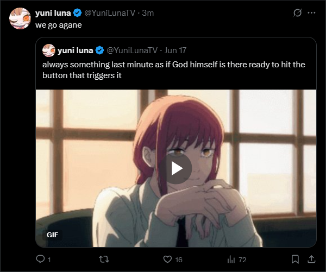The height and width of the screenshot is (272, 326).
Task: Play the GIF in the quoted post
Action: pos(177,168)
